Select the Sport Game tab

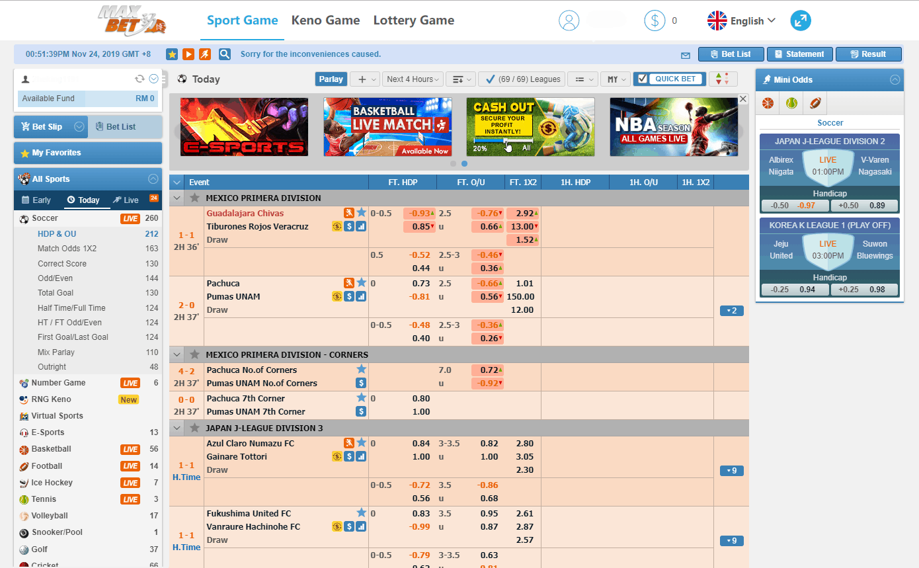click(x=242, y=20)
